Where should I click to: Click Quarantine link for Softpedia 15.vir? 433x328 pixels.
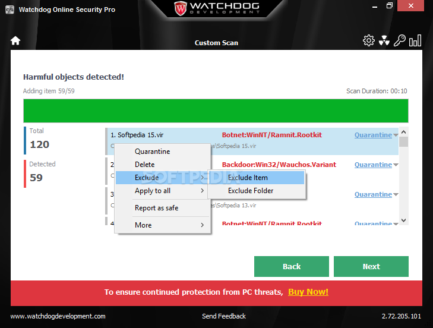click(x=373, y=135)
